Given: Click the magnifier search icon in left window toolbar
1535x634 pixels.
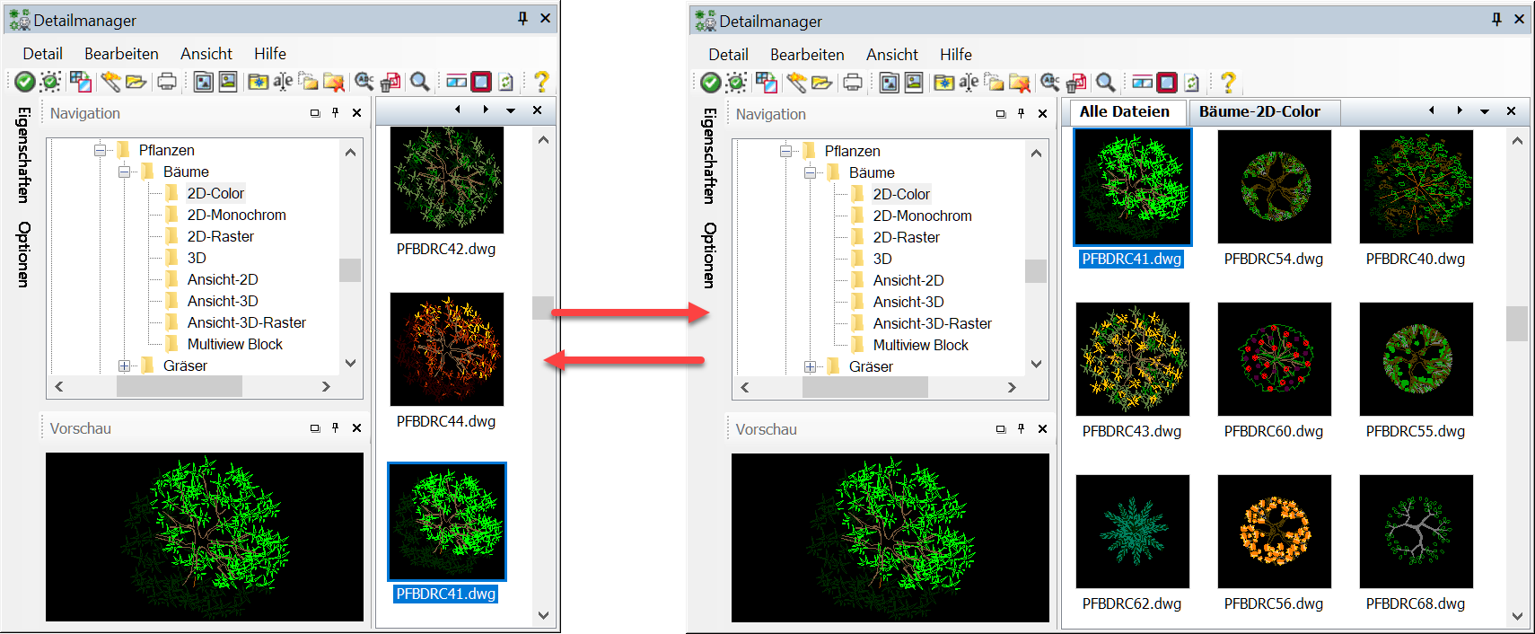Looking at the screenshot, I should (x=419, y=82).
